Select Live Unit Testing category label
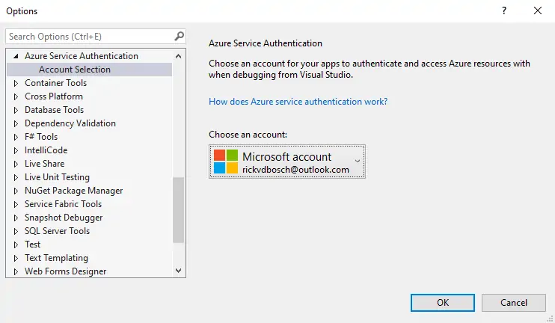Screen dimensions: 555x323 (57, 177)
